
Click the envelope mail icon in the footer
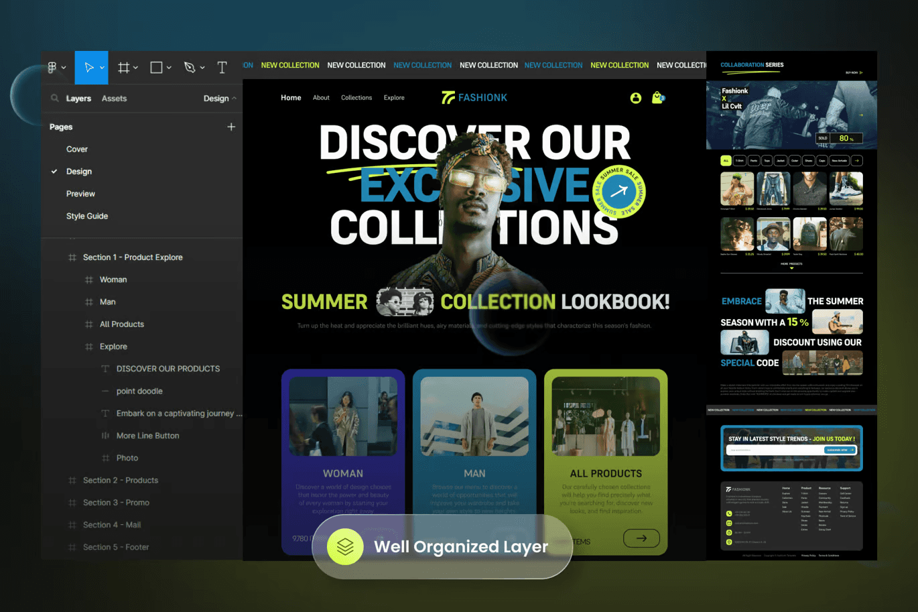pyautogui.click(x=729, y=523)
